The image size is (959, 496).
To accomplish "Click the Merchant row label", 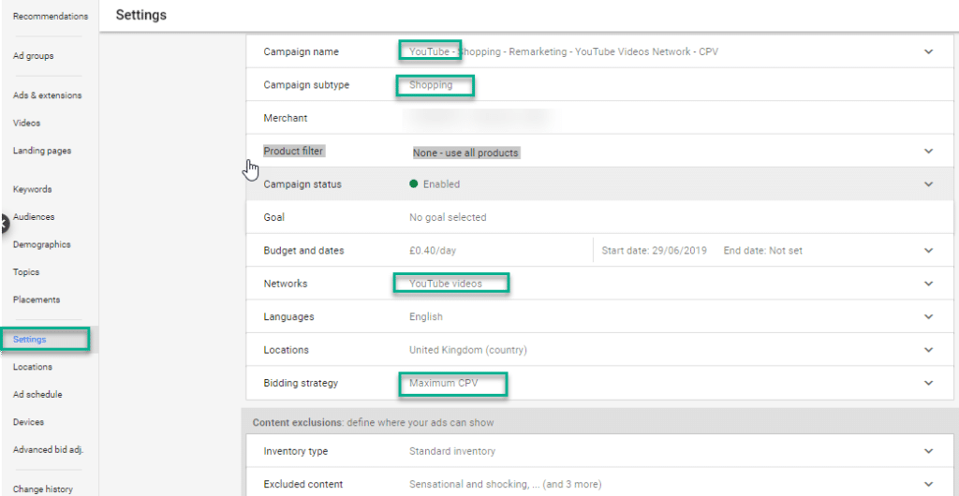I will (x=286, y=118).
